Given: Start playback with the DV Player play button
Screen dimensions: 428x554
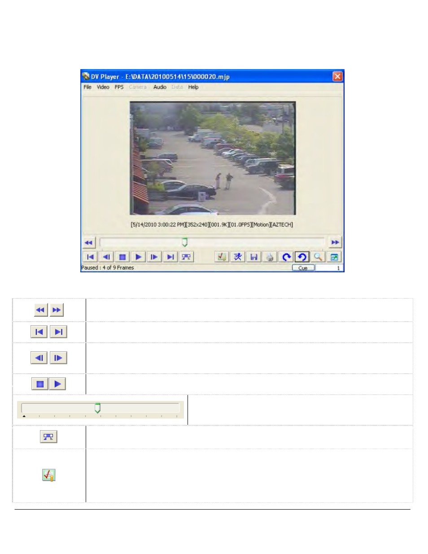Looking at the screenshot, I should [138, 257].
